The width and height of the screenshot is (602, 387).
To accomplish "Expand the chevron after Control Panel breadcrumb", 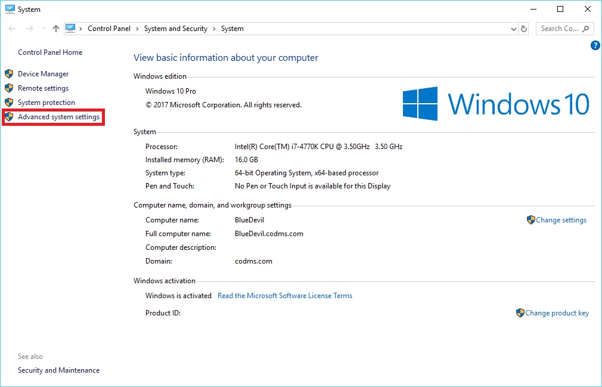I will pos(137,29).
